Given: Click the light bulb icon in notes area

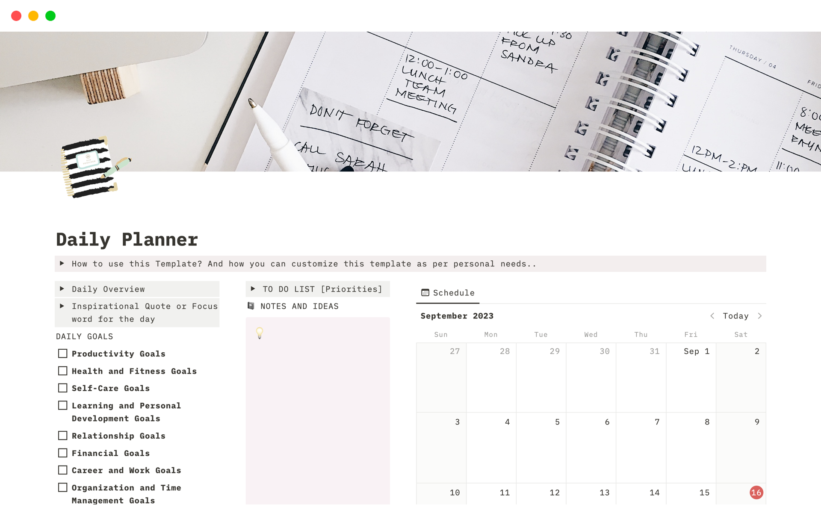Looking at the screenshot, I should [x=260, y=334].
